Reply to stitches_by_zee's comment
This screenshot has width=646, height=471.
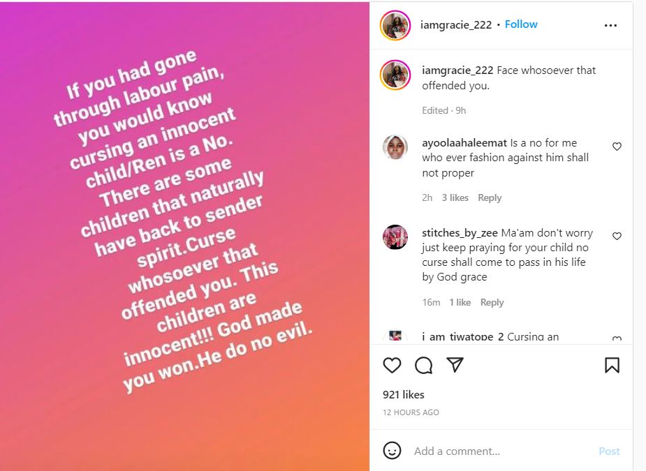coord(492,303)
